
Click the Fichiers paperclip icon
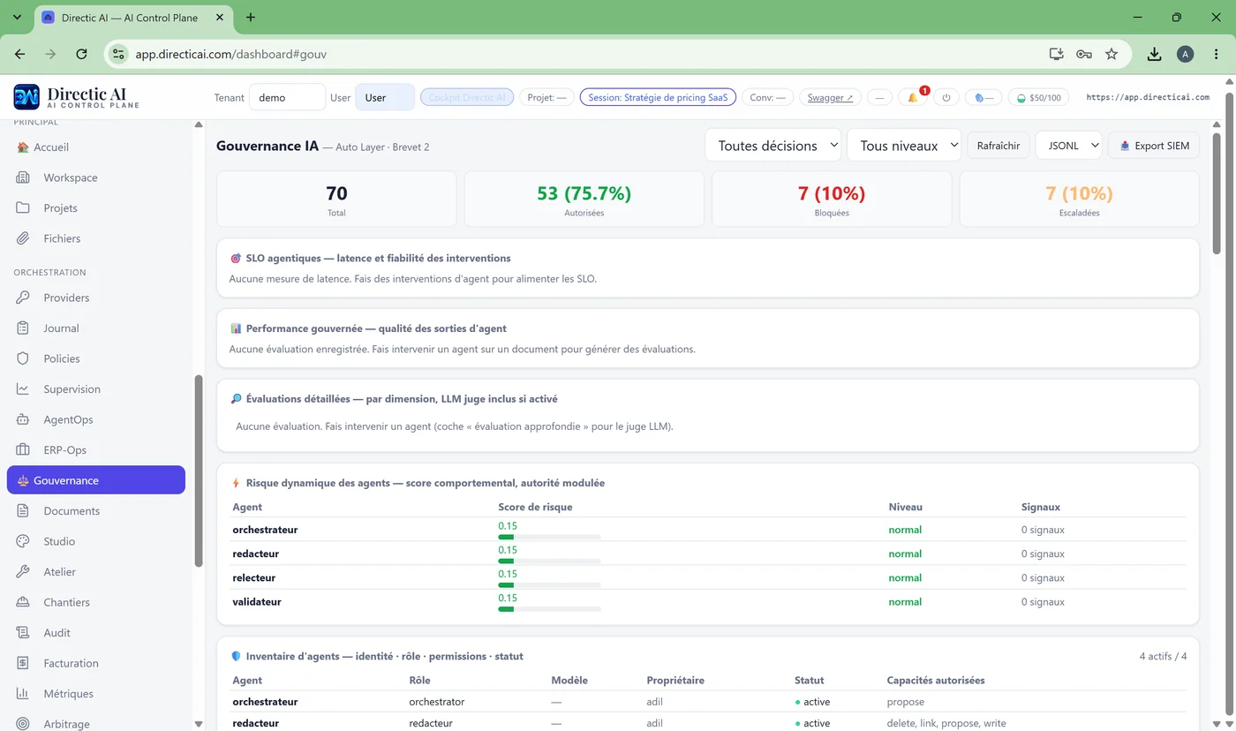coord(24,238)
